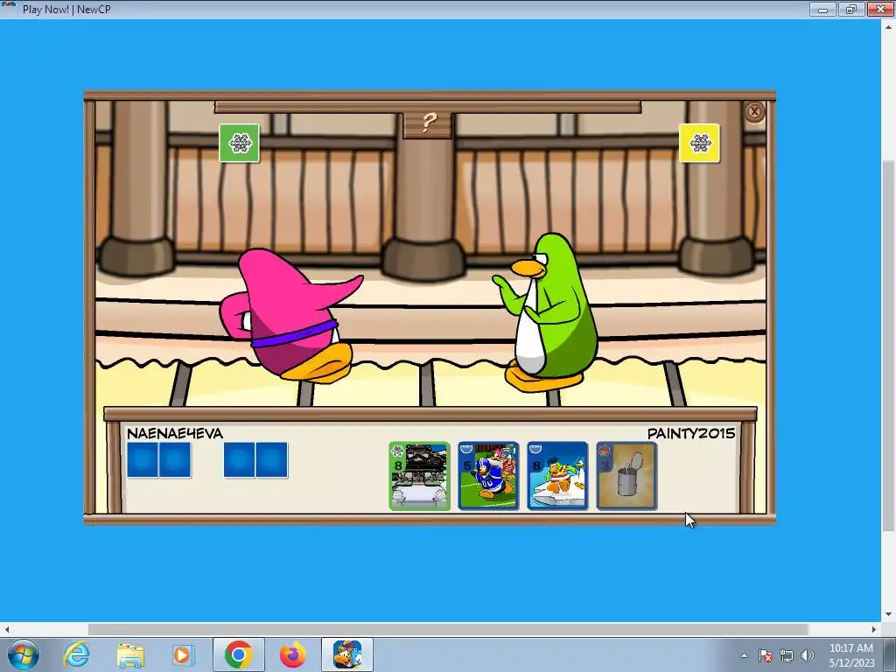This screenshot has height=672, width=896.
Task: Click the PAINTY2015 player name
Action: pyautogui.click(x=691, y=433)
